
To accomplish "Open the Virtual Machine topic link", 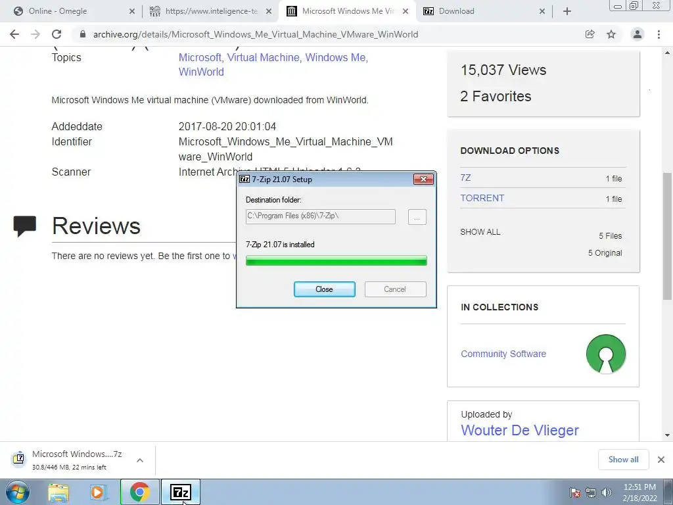I will (264, 58).
